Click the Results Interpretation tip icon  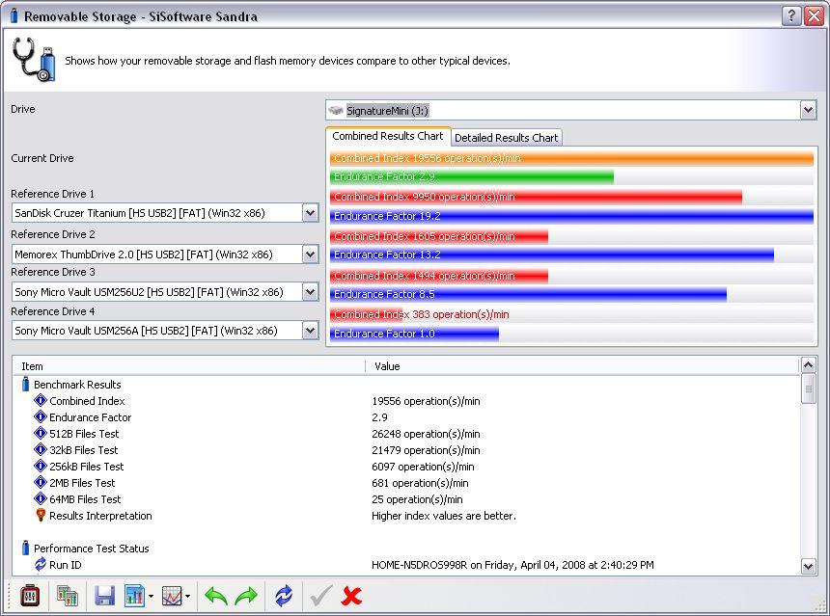tap(41, 515)
